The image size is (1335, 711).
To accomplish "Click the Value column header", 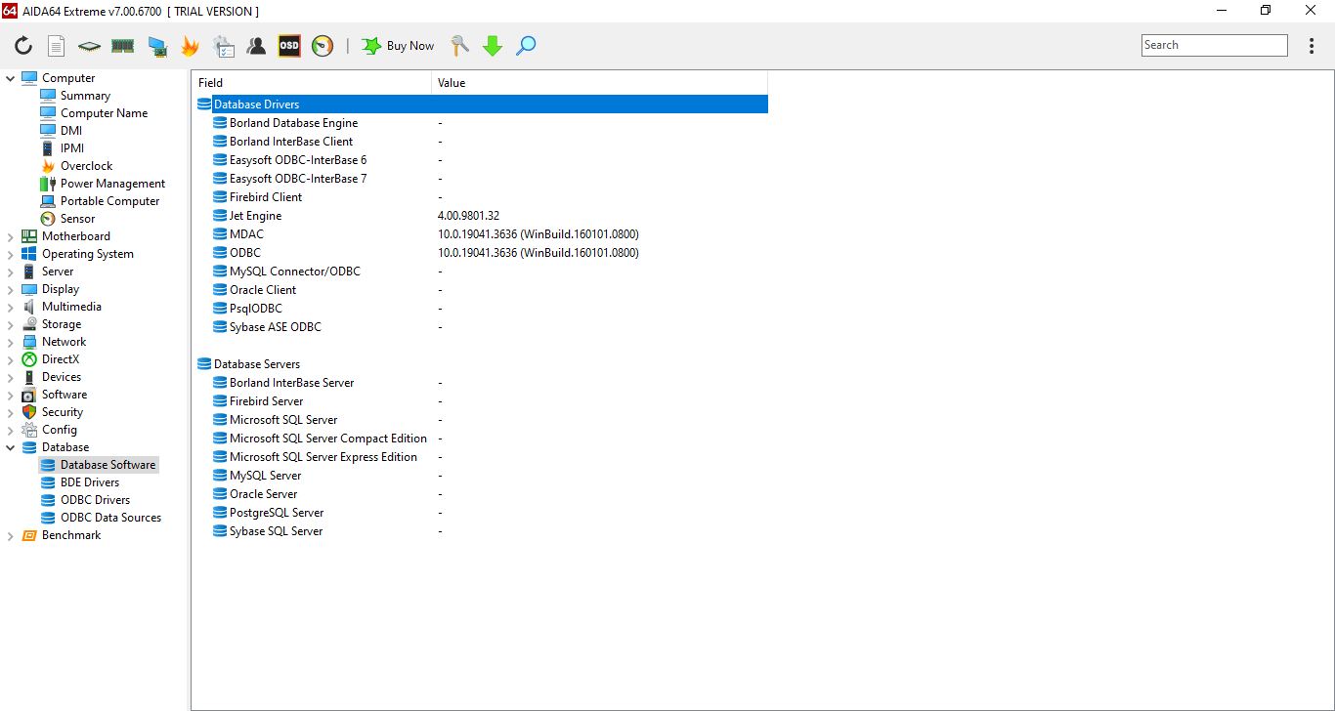I will click(x=599, y=83).
